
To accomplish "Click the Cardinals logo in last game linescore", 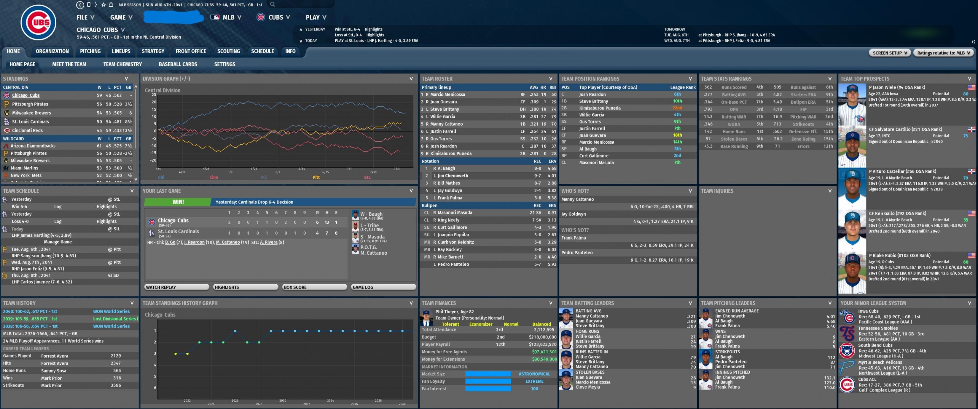I will tap(152, 233).
